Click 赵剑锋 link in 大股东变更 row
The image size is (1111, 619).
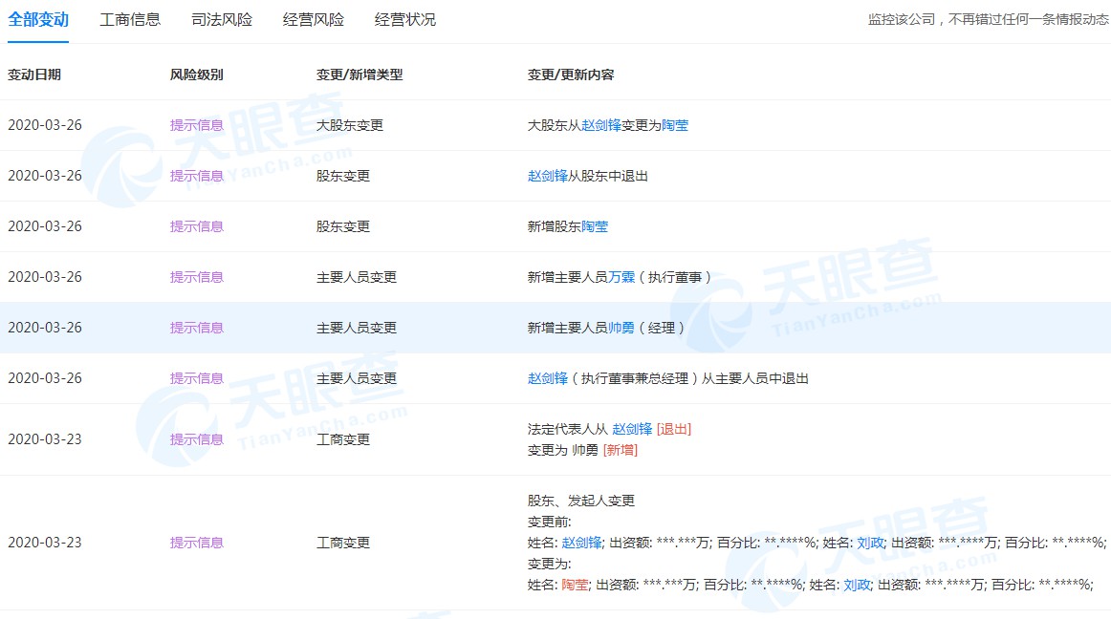tap(600, 125)
